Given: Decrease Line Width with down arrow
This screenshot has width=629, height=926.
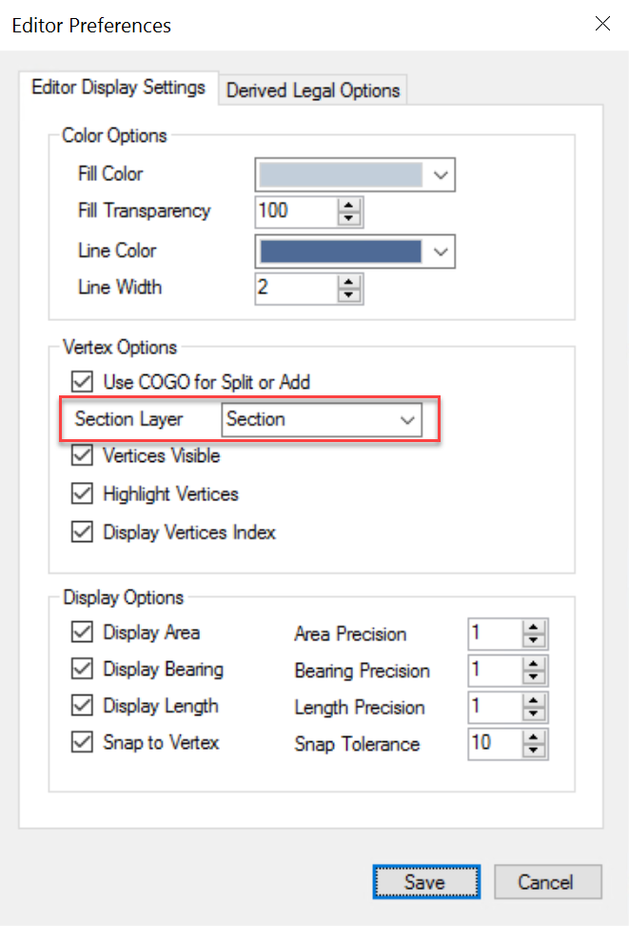Looking at the screenshot, I should click(x=350, y=293).
